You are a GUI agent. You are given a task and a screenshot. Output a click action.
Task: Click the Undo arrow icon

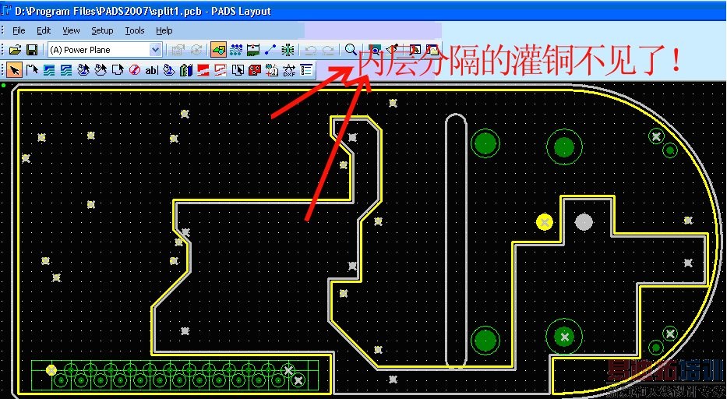click(311, 50)
